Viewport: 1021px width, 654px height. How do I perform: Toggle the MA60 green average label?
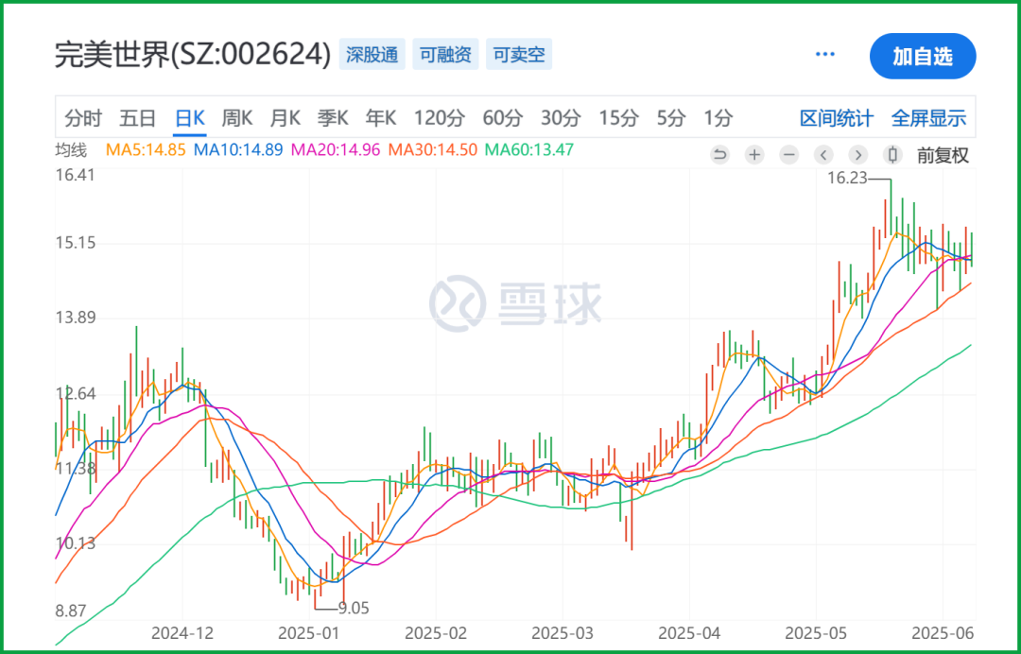529,149
